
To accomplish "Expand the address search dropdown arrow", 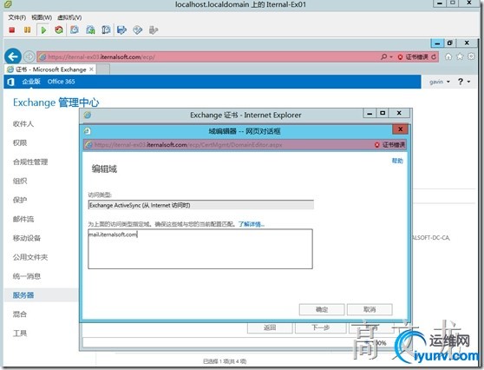I will click(x=391, y=56).
